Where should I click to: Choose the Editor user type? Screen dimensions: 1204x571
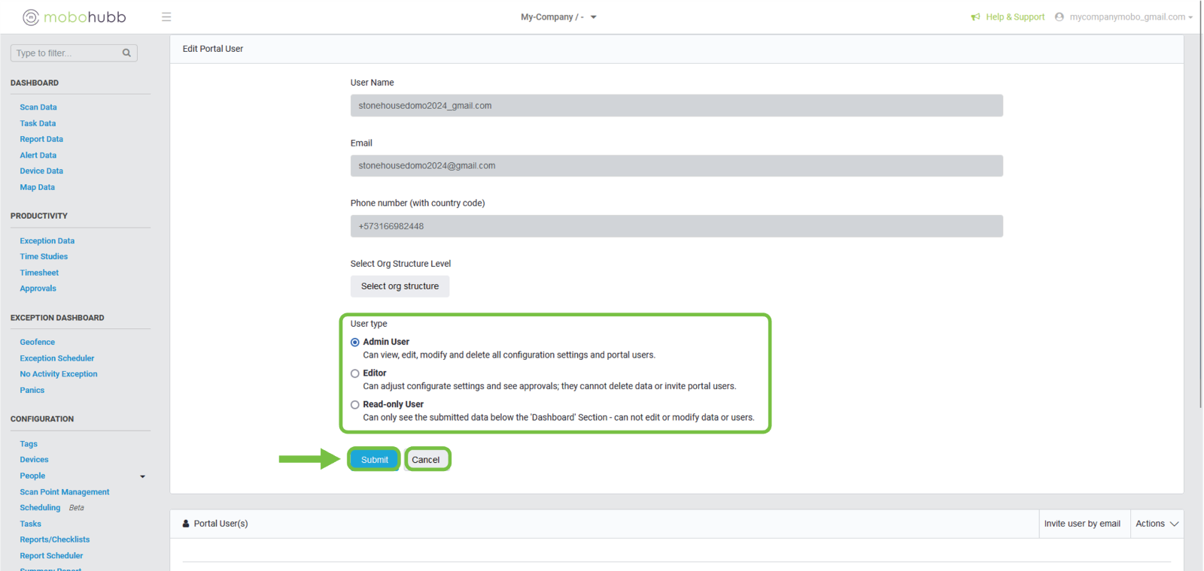coord(355,373)
